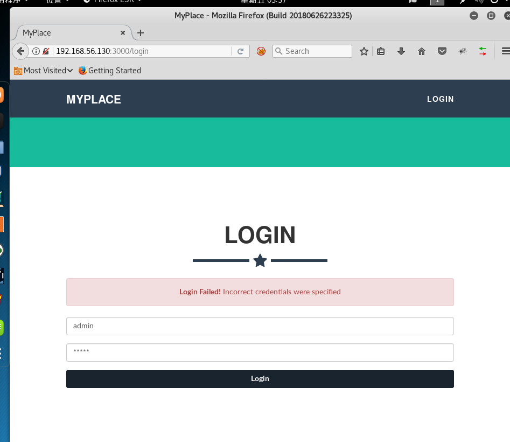Save the page to Pocket
Viewport: 510px width, 442px height.
coord(442,51)
